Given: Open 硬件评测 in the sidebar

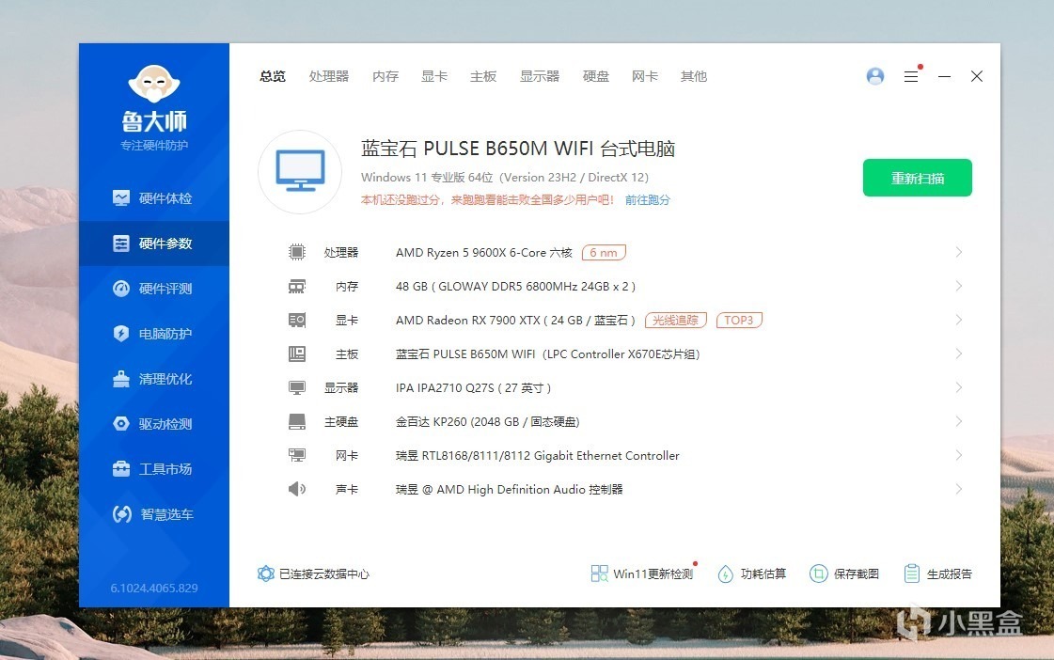Looking at the screenshot, I should pyautogui.click(x=154, y=289).
